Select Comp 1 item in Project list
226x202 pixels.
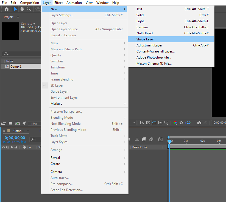[16, 67]
